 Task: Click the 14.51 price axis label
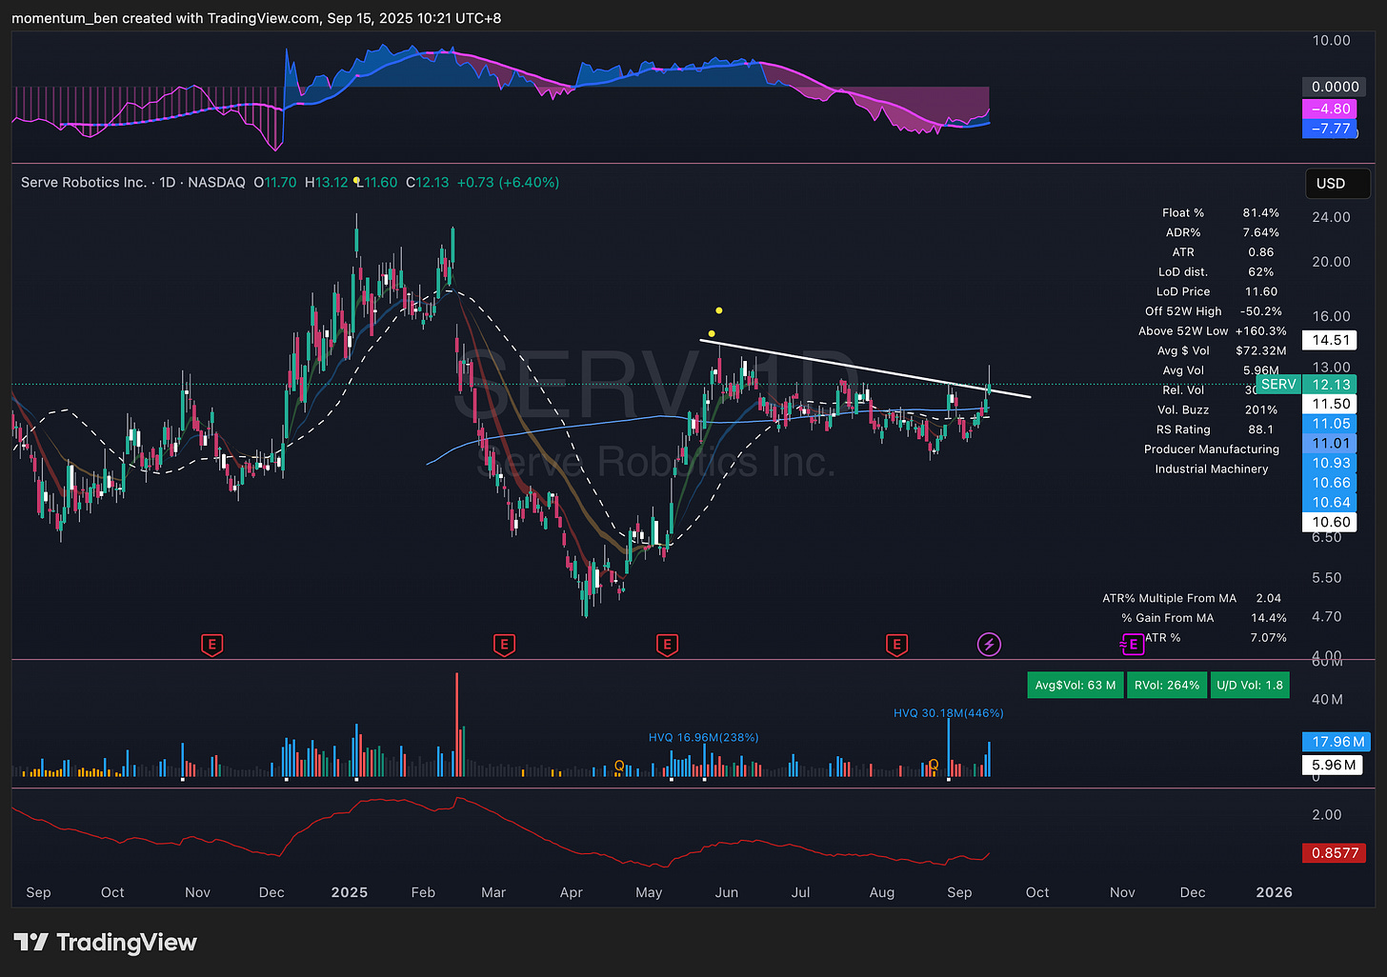coord(1330,340)
